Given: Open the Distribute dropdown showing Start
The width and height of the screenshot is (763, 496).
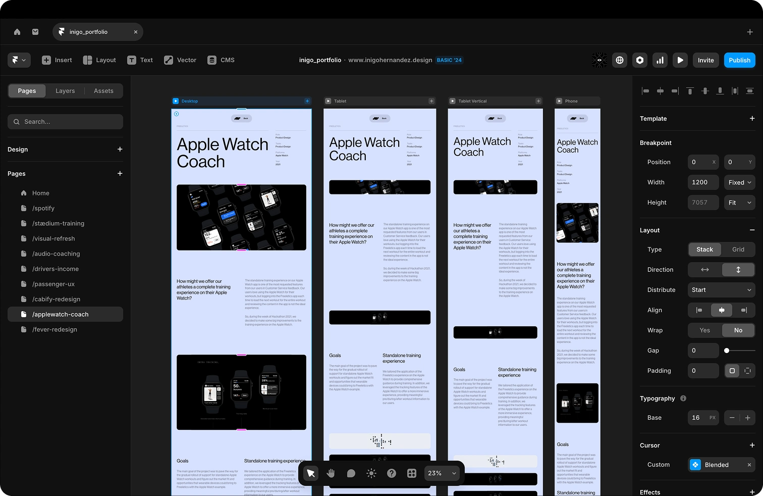Looking at the screenshot, I should point(721,289).
